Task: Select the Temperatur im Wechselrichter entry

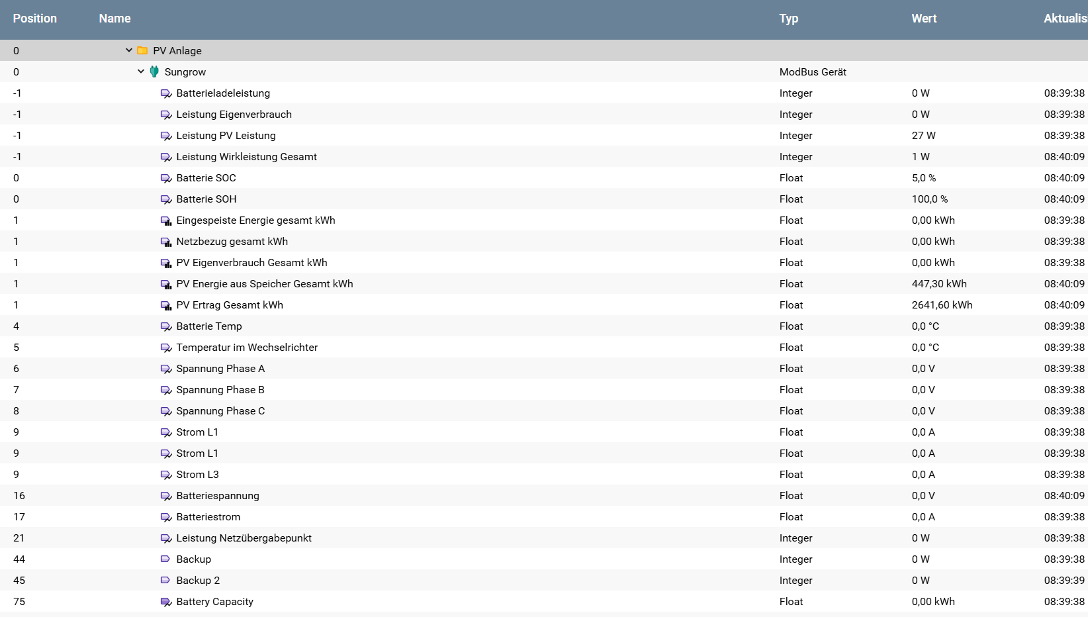Action: 246,348
